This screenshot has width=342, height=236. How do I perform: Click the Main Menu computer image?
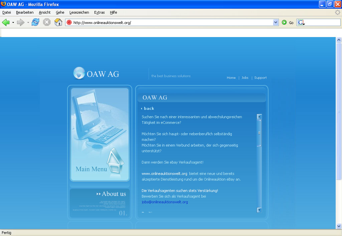pyautogui.click(x=100, y=135)
